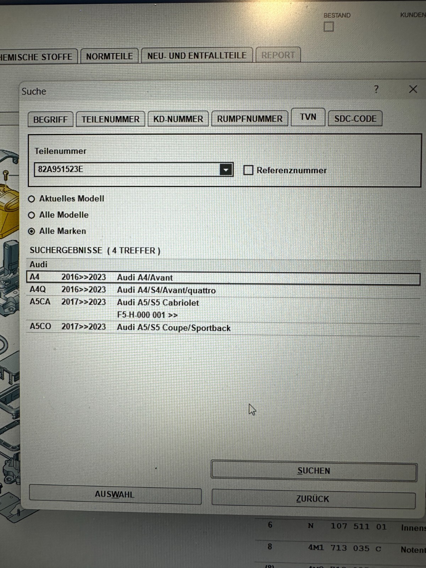
Task: Click the ZURÜCK button
Action: pos(313,499)
